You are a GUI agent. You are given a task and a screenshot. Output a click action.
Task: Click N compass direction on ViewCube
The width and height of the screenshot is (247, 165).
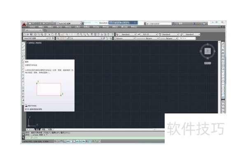point(207,44)
